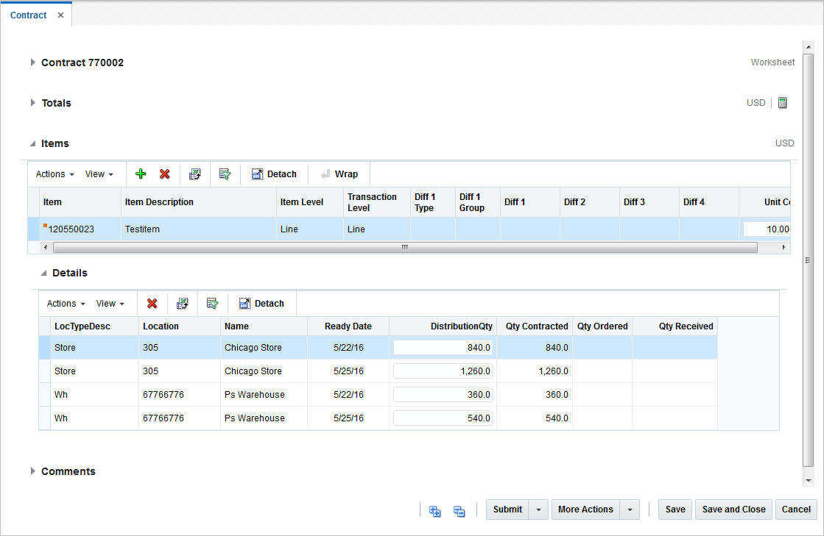Export Items table to Excel
The height and width of the screenshot is (536, 824).
[194, 174]
